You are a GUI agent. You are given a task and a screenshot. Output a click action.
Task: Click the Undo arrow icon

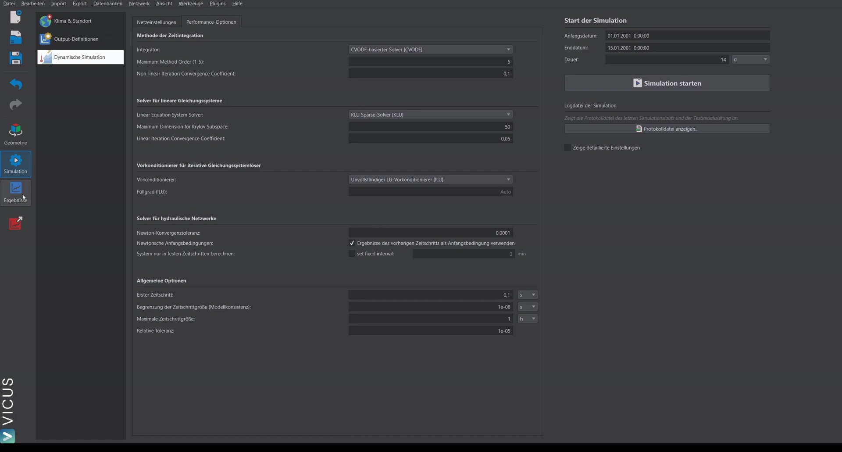point(16,83)
